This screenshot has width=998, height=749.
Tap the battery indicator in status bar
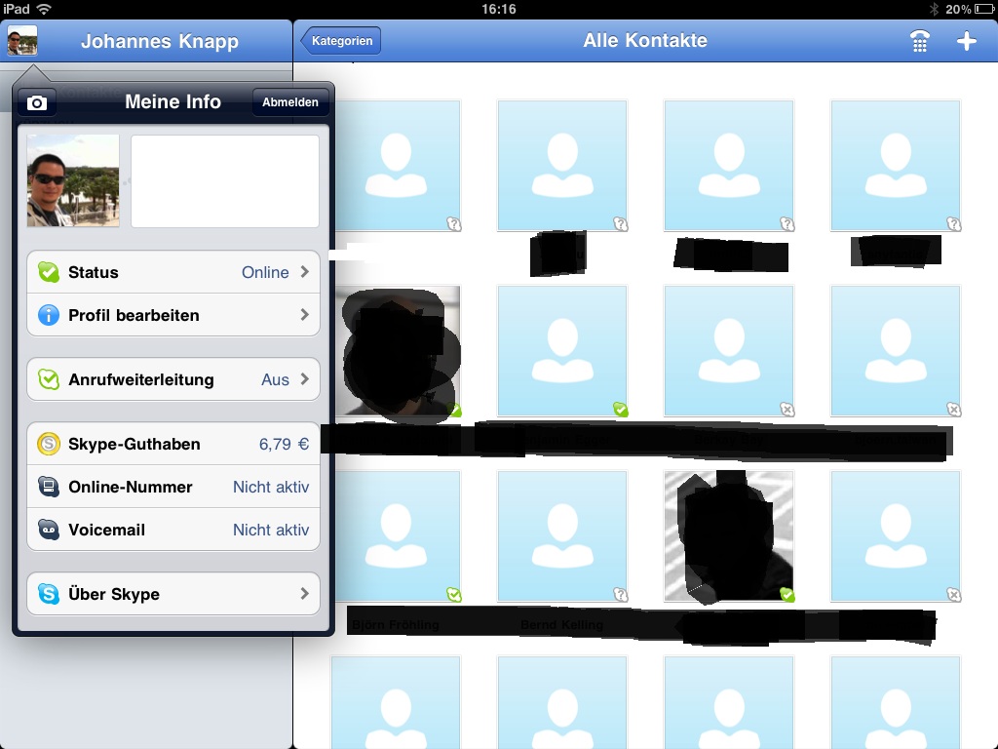(x=984, y=9)
